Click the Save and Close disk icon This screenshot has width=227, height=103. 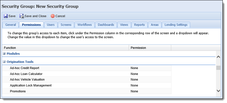(x=22, y=16)
